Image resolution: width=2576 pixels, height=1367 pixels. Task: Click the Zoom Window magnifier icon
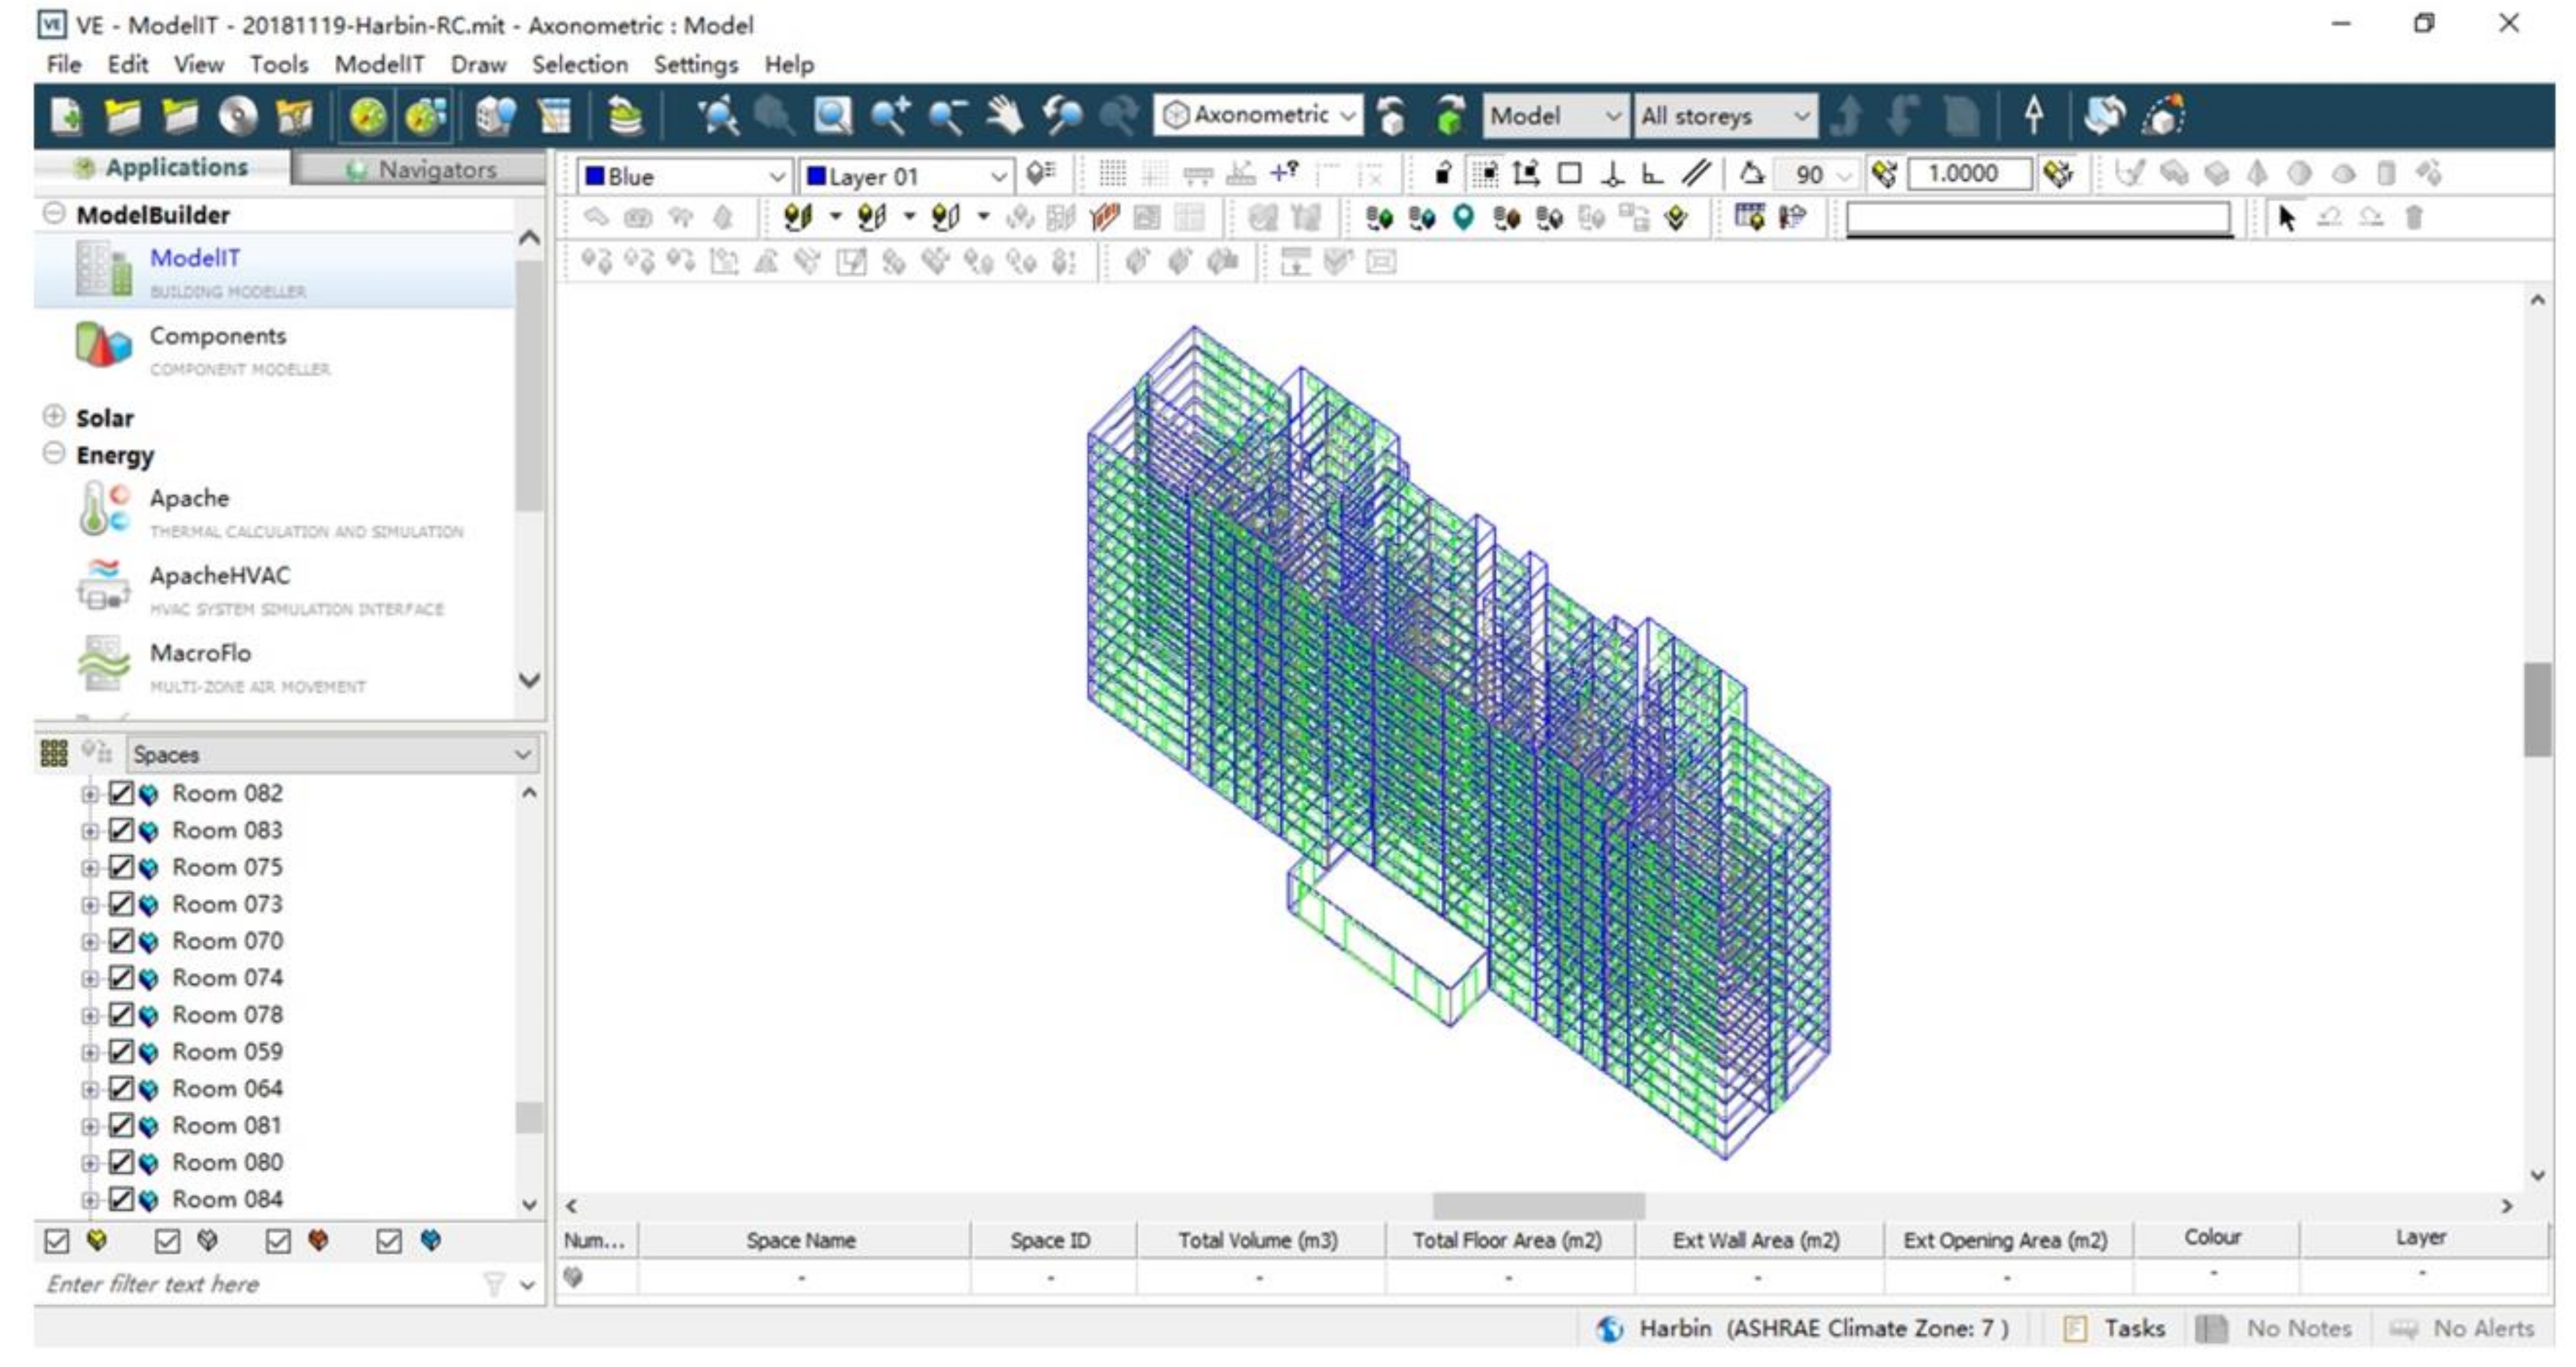832,116
